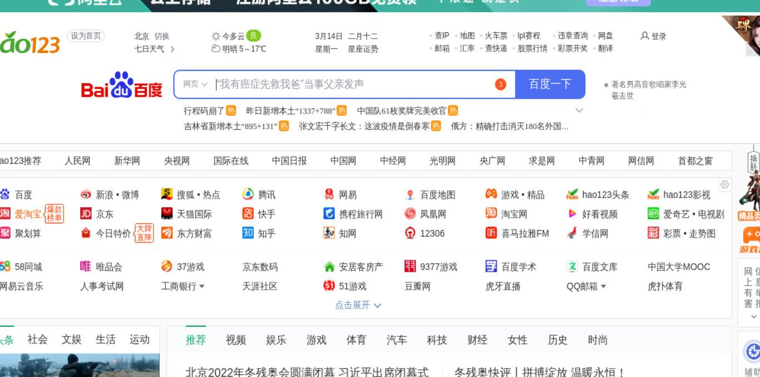The width and height of the screenshot is (760, 377).
Task: Open the Tencent site icon
Action: [x=248, y=194]
